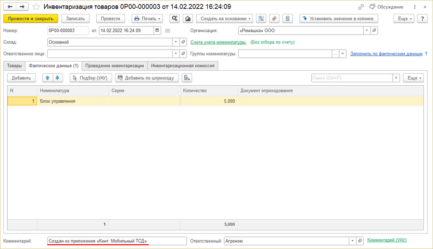Screen dimensions: 433x249
Task: Click Добавить по штрихкоду button
Action: (x=147, y=78)
